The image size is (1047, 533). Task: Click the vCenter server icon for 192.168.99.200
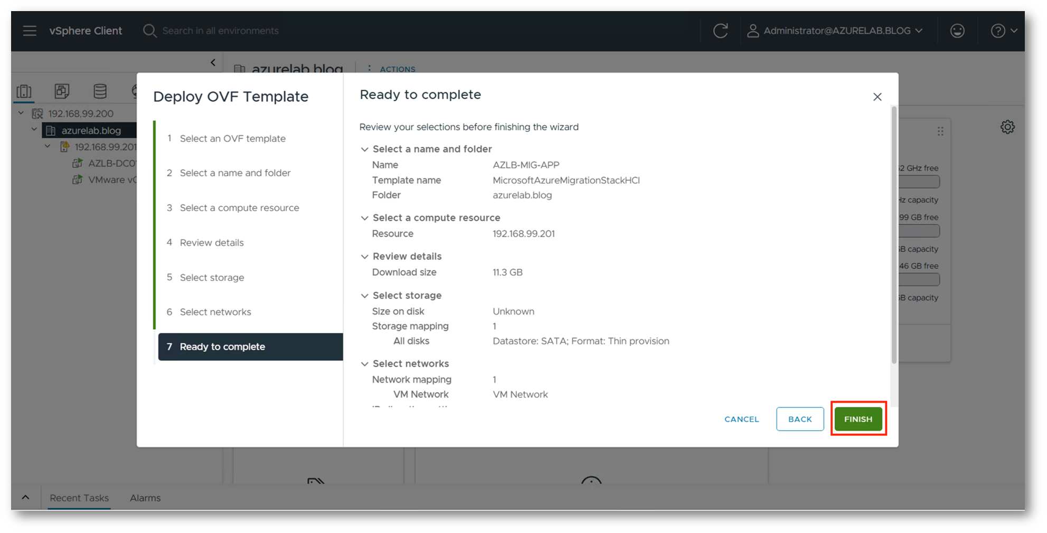click(37, 113)
